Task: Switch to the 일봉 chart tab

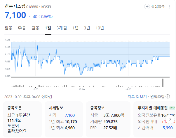Action: [8, 28]
